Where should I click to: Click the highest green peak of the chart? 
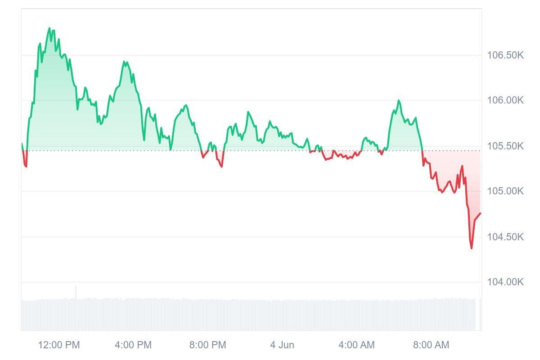tap(49, 28)
